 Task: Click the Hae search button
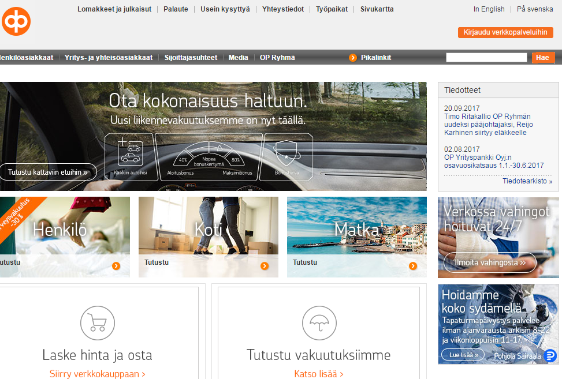544,58
